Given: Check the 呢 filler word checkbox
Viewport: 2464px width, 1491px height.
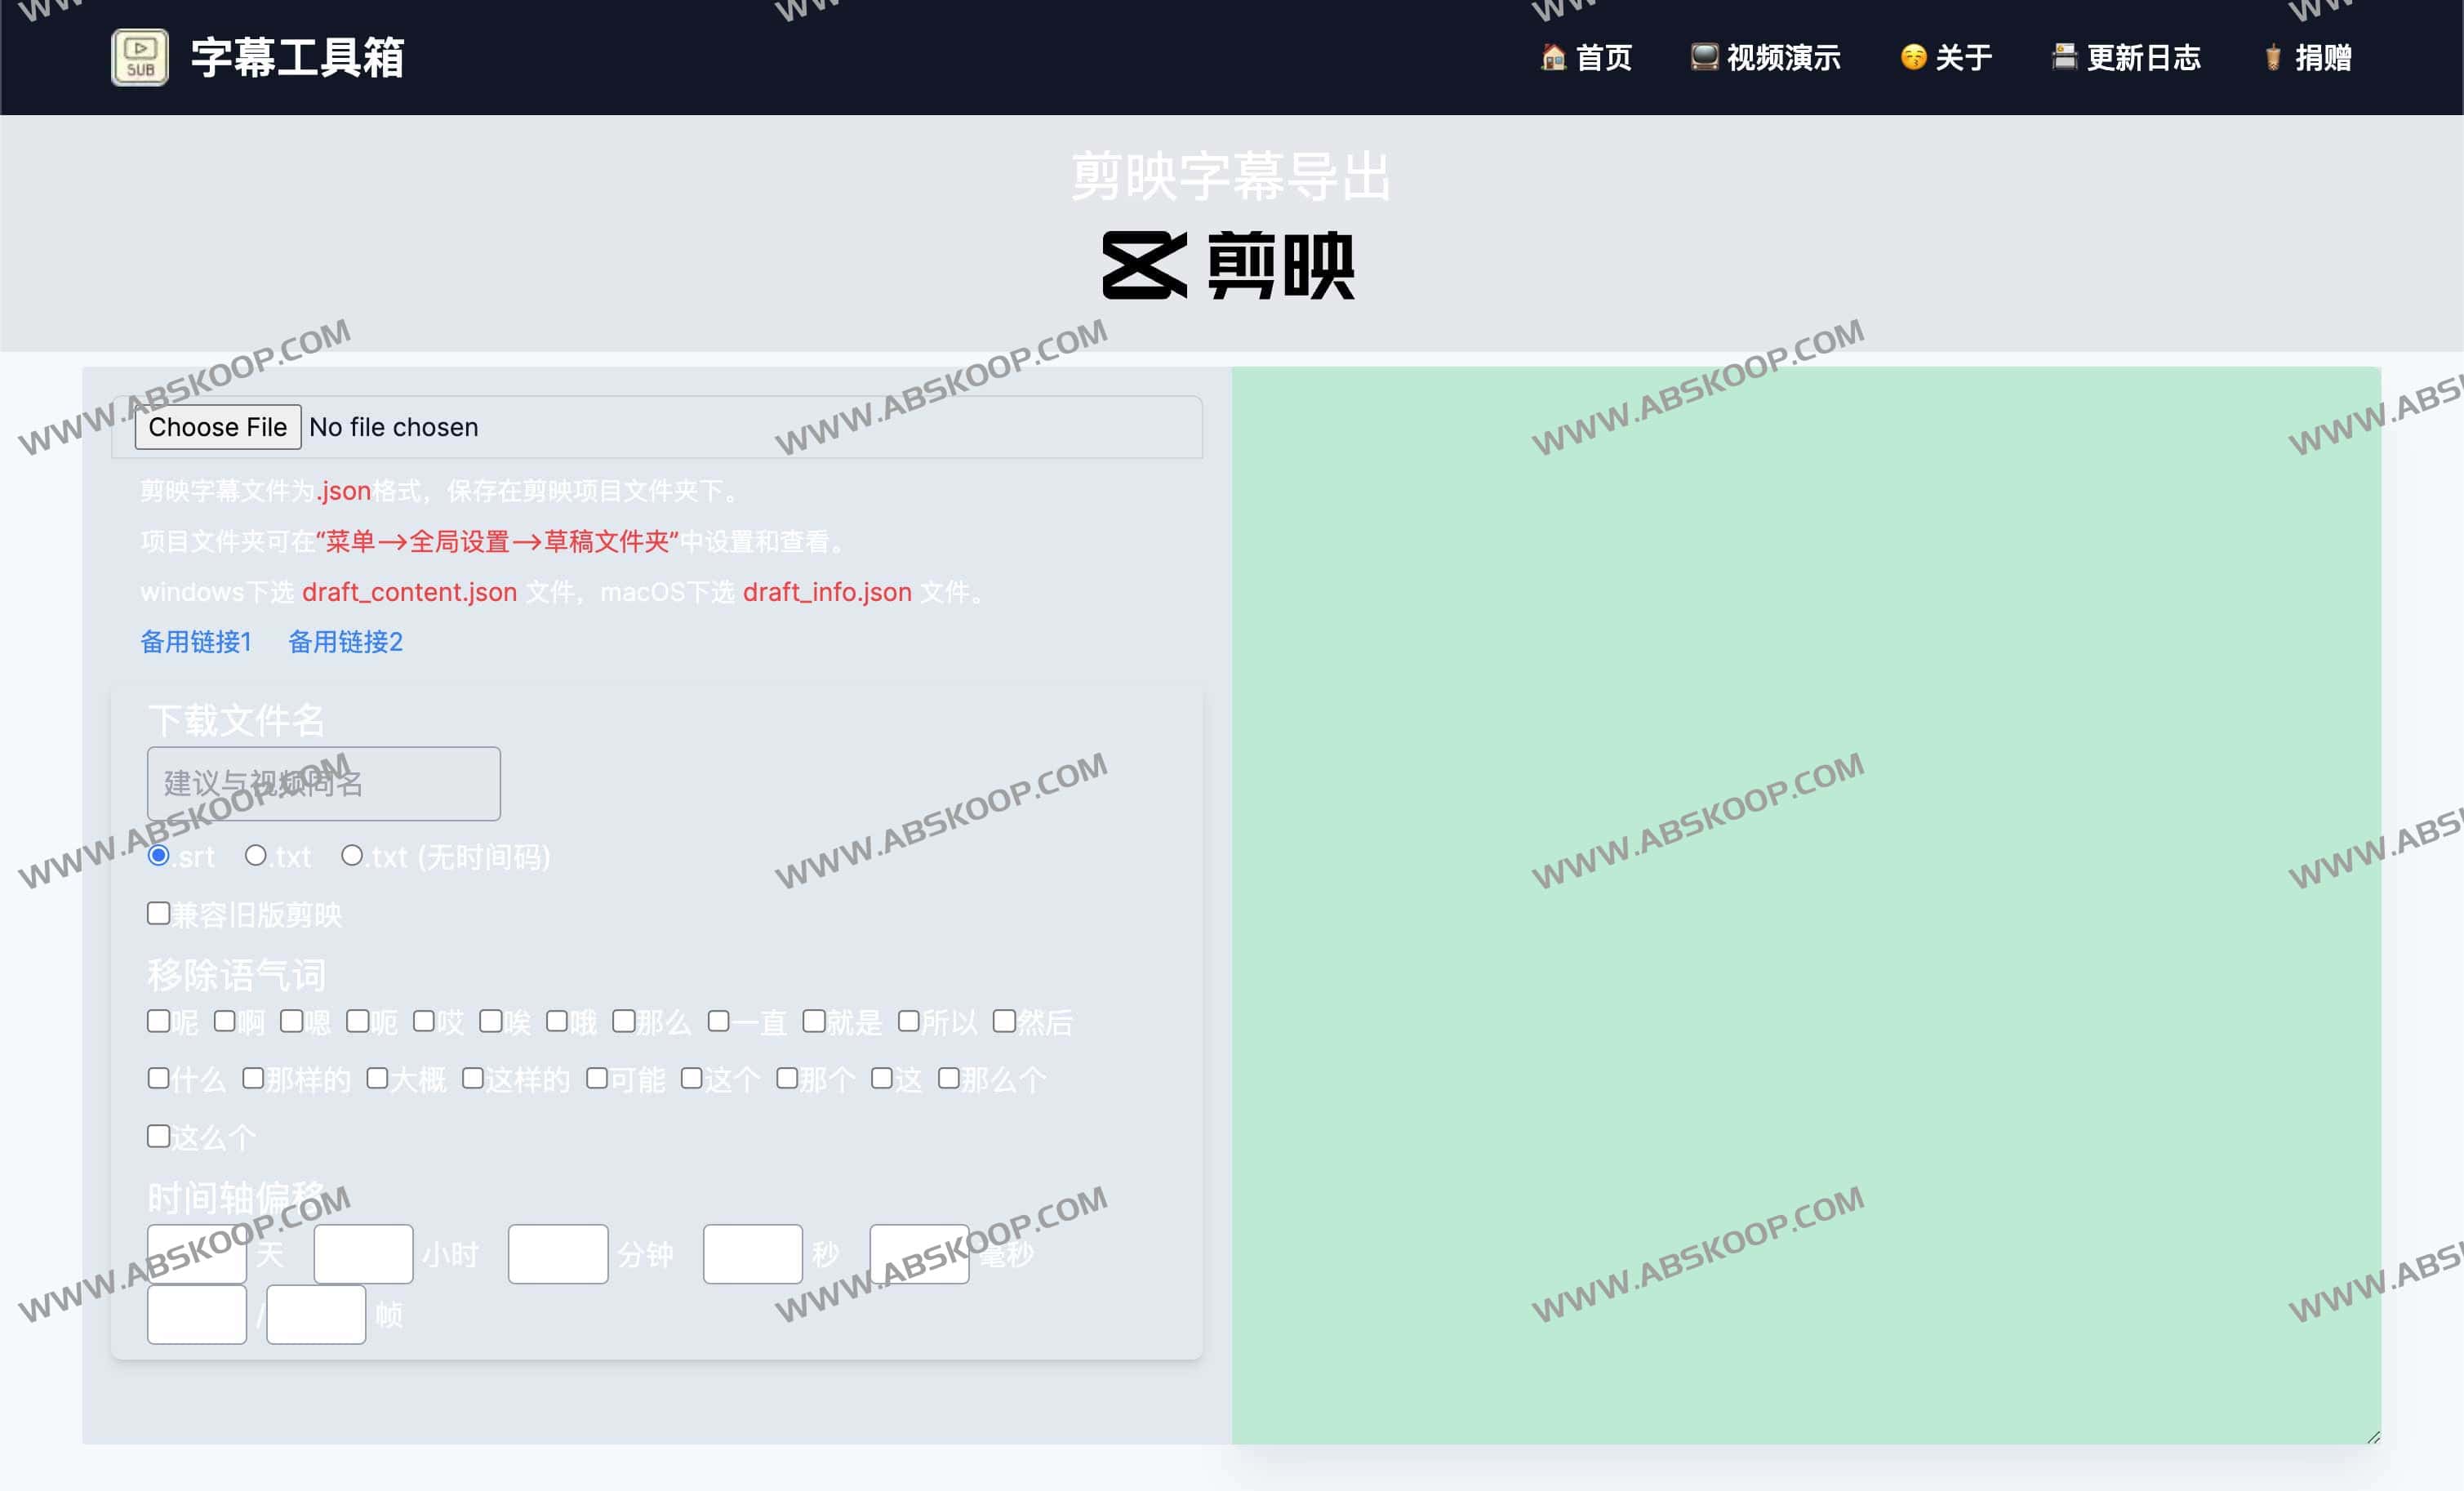Looking at the screenshot, I should 159,1021.
